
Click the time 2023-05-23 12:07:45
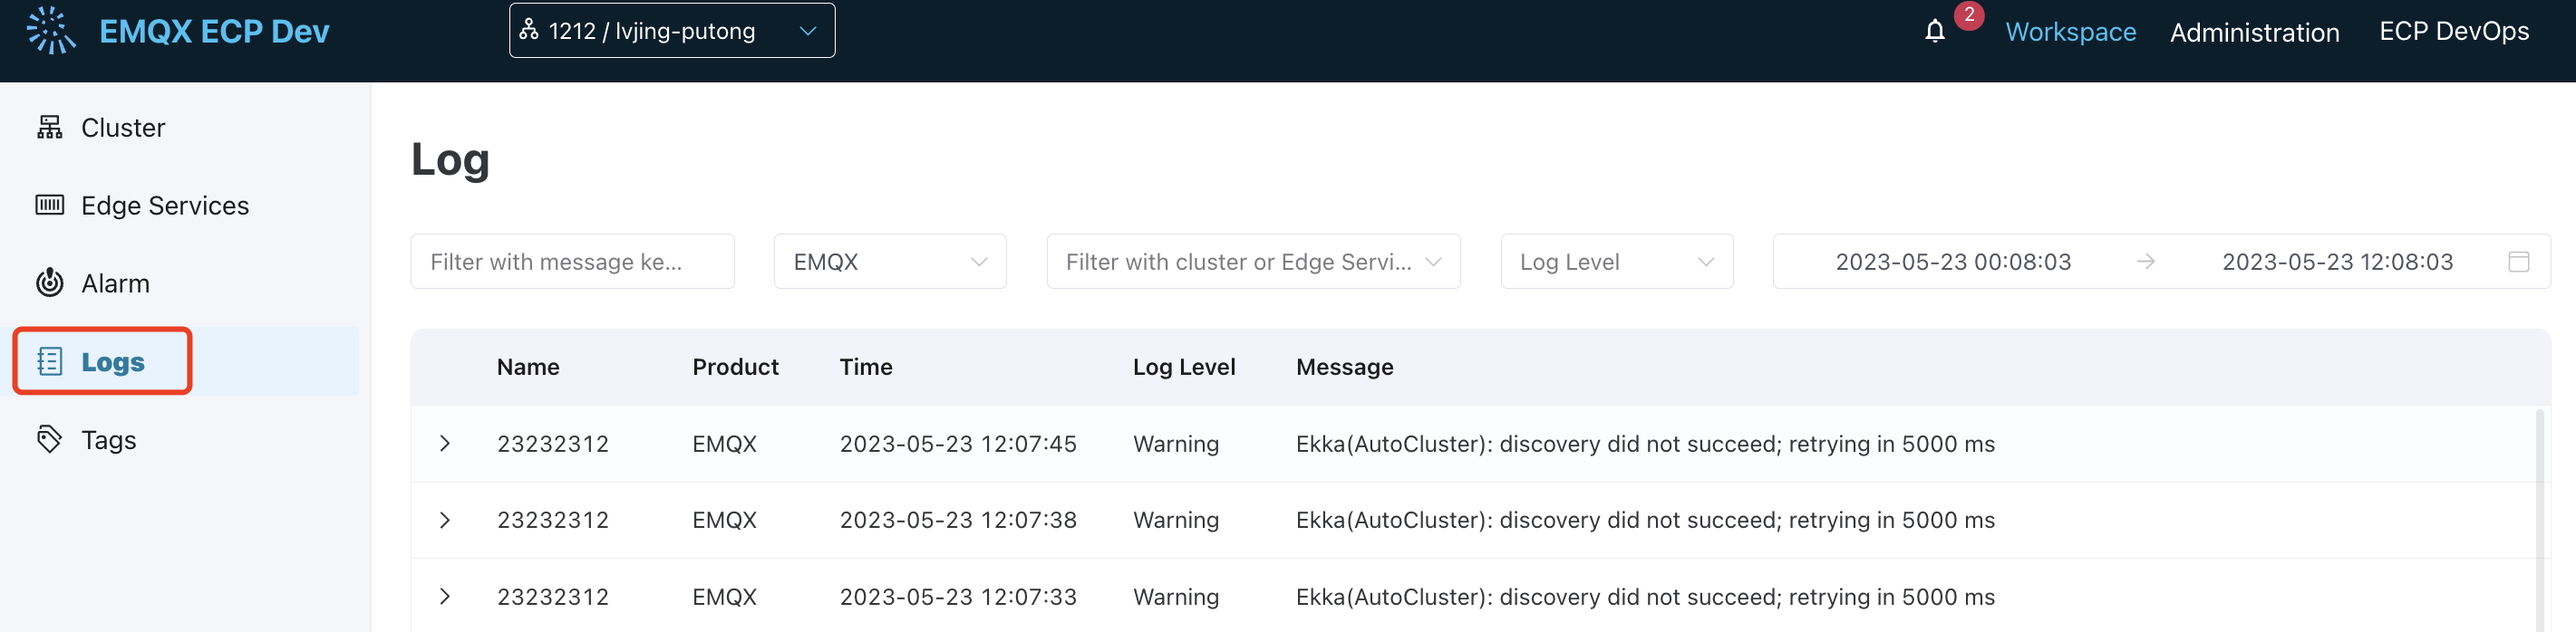pos(957,444)
